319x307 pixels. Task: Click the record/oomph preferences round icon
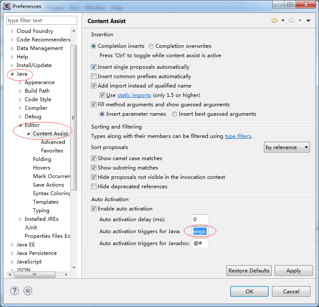(x=28, y=291)
